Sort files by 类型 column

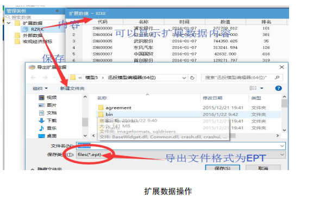point(256,98)
